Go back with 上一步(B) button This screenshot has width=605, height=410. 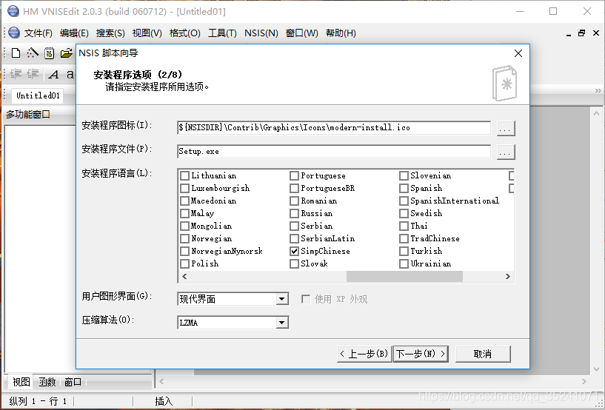point(364,354)
